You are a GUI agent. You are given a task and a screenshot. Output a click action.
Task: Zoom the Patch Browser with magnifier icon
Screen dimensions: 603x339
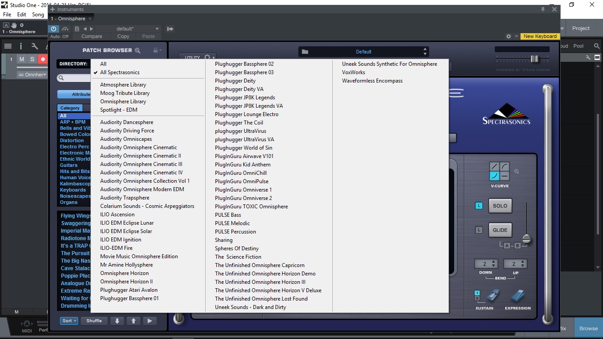[x=137, y=50]
